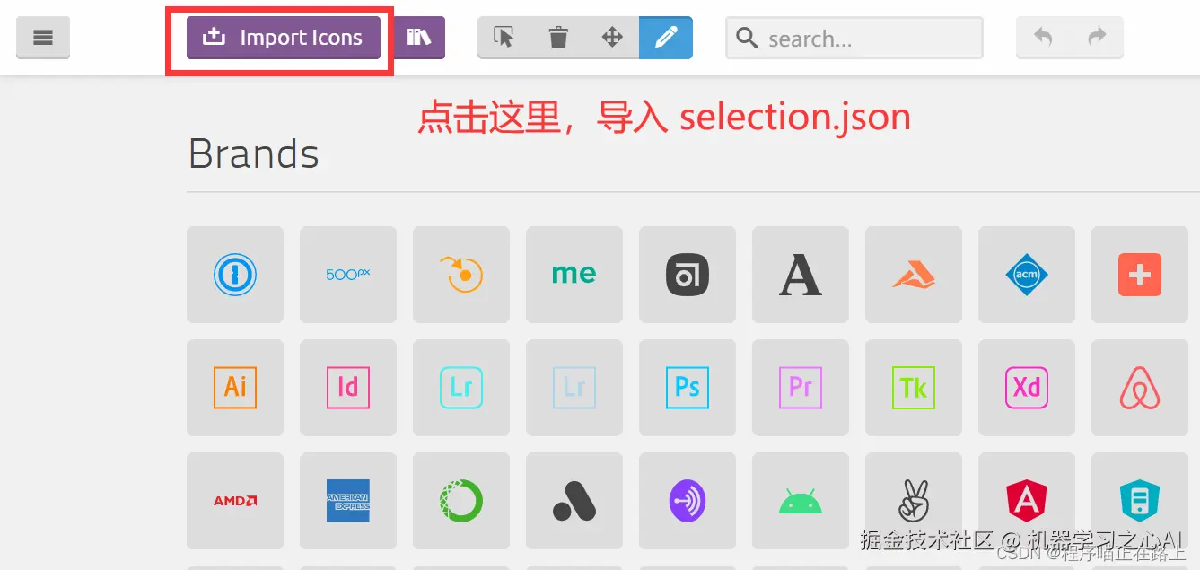Viewport: 1200px width, 570px height.
Task: Activate the move tool
Action: 611,38
